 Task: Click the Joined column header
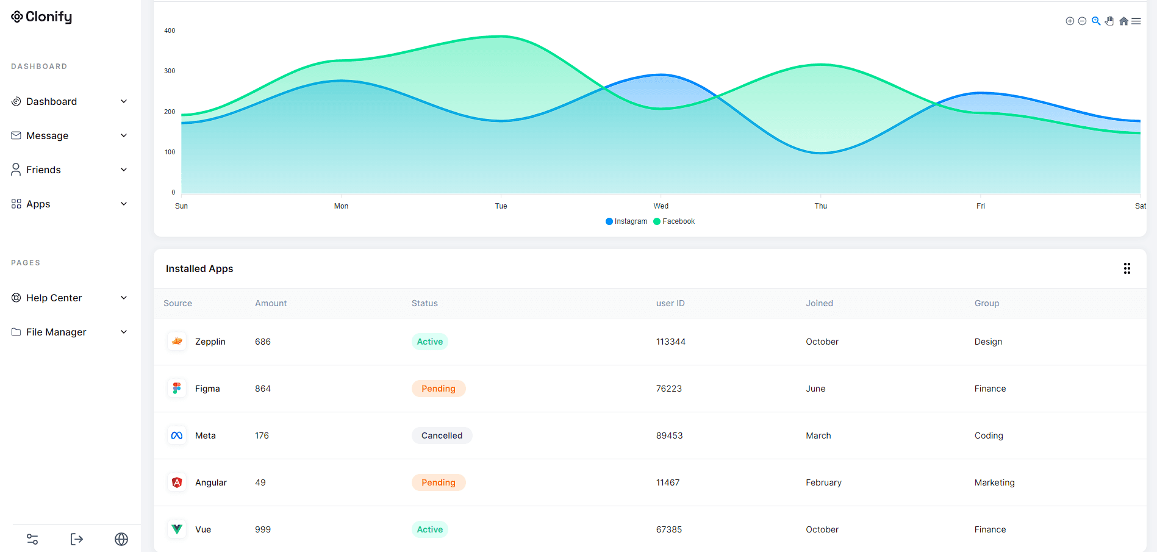819,303
